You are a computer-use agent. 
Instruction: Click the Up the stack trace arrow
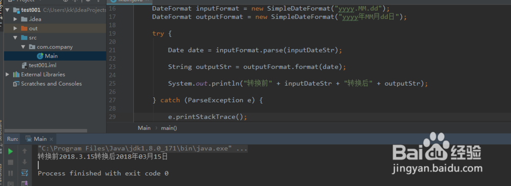pyautogui.click(x=25, y=151)
